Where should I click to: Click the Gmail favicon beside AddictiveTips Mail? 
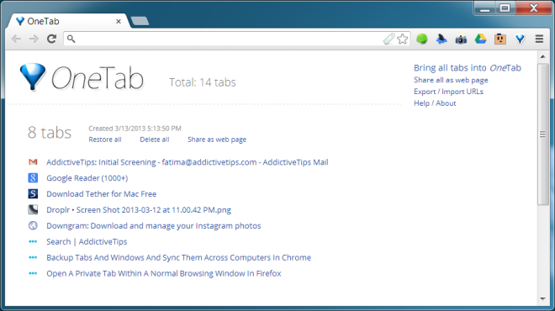click(x=33, y=162)
